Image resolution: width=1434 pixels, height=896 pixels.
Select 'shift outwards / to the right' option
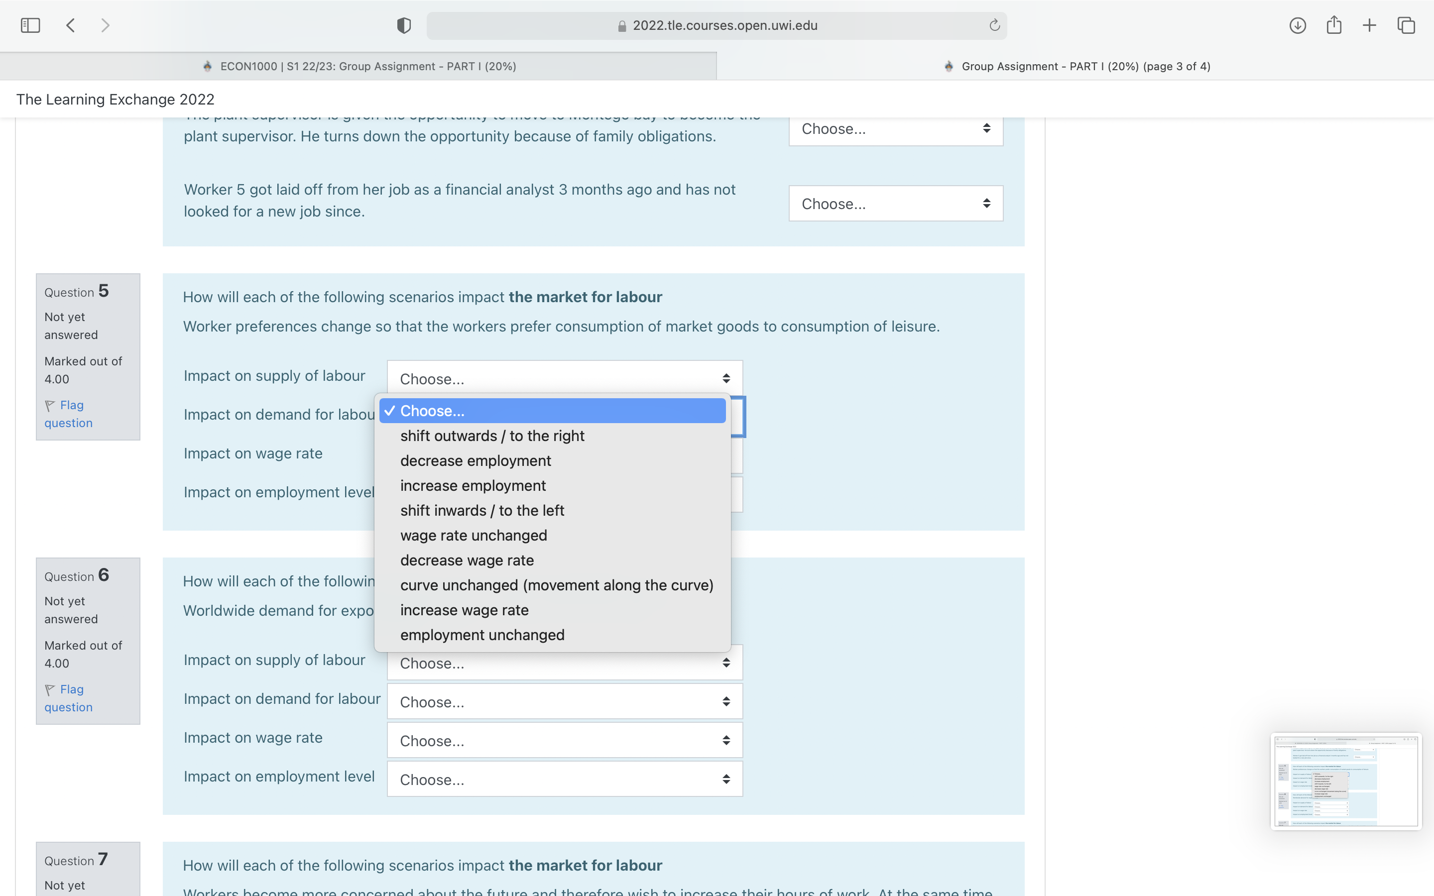coord(492,436)
